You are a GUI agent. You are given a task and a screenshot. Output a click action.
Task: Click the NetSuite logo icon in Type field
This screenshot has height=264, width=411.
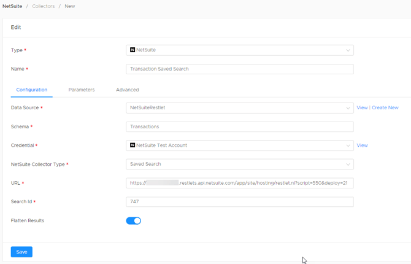(x=133, y=50)
